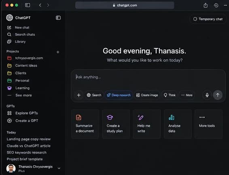
Task: Open the Clients project
Action: pos(21,73)
